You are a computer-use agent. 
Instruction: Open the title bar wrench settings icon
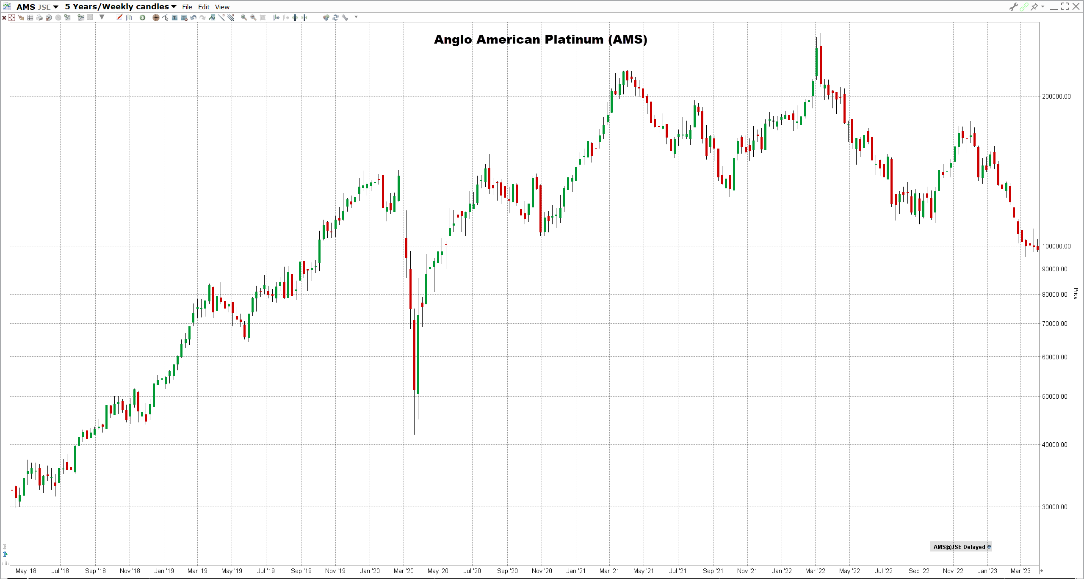pyautogui.click(x=1013, y=7)
